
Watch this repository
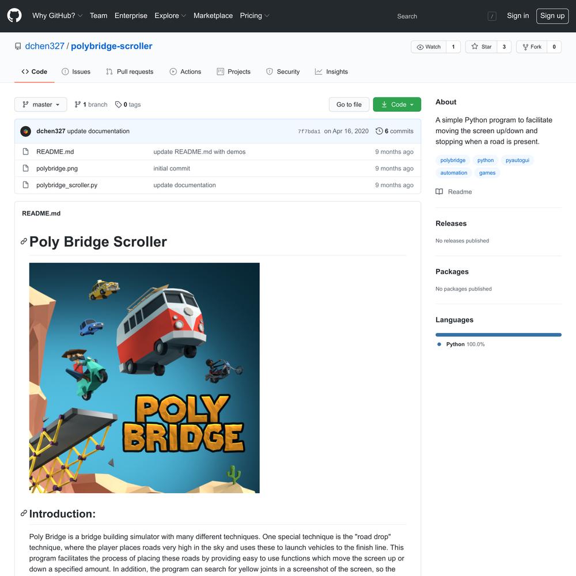coord(429,47)
